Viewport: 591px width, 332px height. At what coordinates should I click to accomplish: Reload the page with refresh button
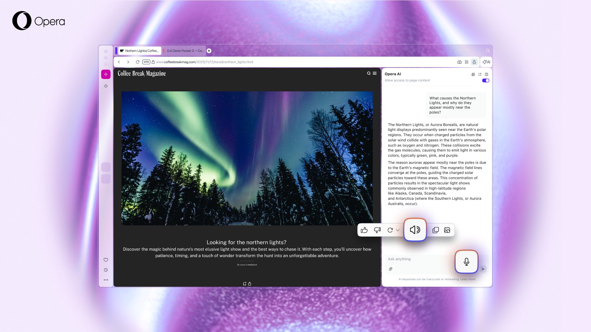(x=138, y=62)
